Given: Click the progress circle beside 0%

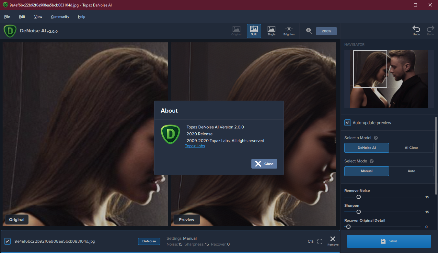Looking at the screenshot, I should click(x=319, y=241).
